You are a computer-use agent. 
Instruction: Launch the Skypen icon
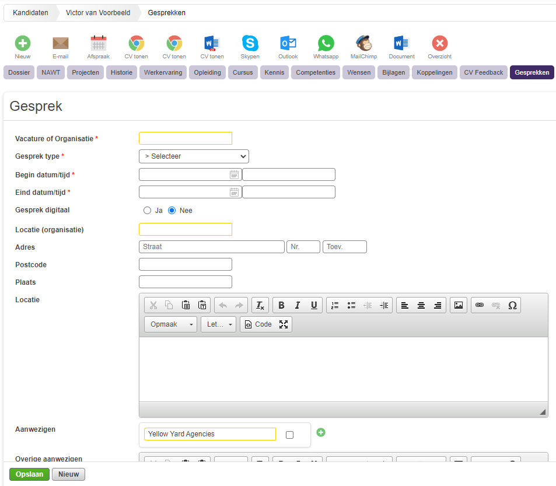coord(250,43)
